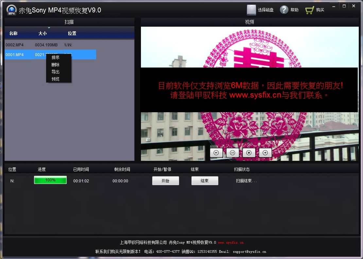Click the 选择磁盘 select disk label
Viewport: 363px width, 259px height.
[266, 10]
